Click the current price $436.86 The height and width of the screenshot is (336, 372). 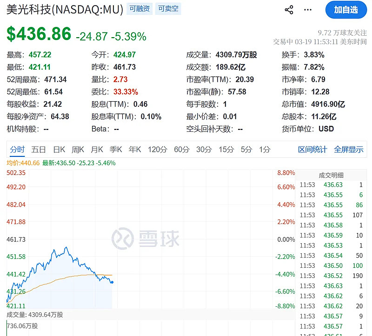coord(39,34)
